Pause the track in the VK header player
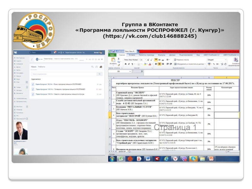This screenshot has height=189, width=252. pos(61,52)
